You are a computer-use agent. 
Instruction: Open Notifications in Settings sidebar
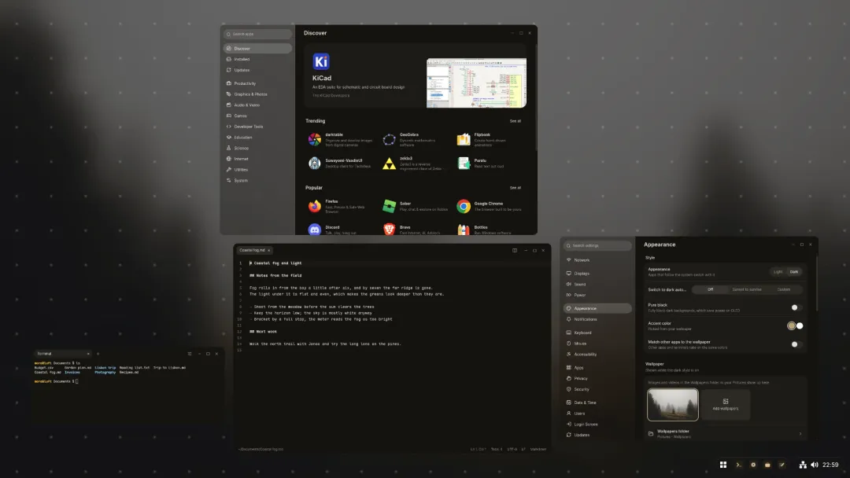coord(597,319)
